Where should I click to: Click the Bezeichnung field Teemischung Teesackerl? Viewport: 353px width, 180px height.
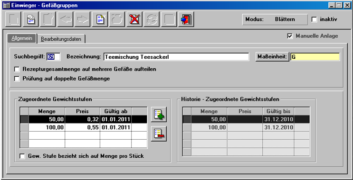176,57
